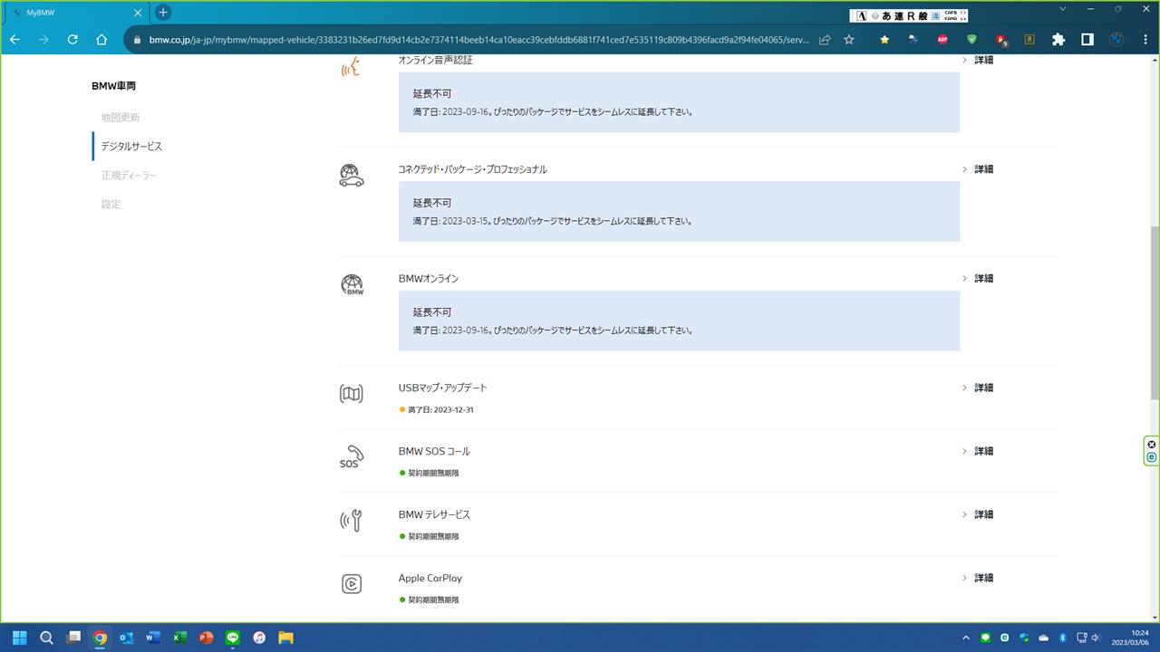Close the MyBMW tab
Image resolution: width=1160 pixels, height=652 pixels.
point(138,13)
